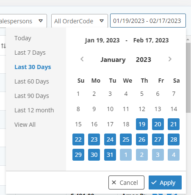Select the Today preset range
This screenshot has width=191, height=195.
[23, 38]
